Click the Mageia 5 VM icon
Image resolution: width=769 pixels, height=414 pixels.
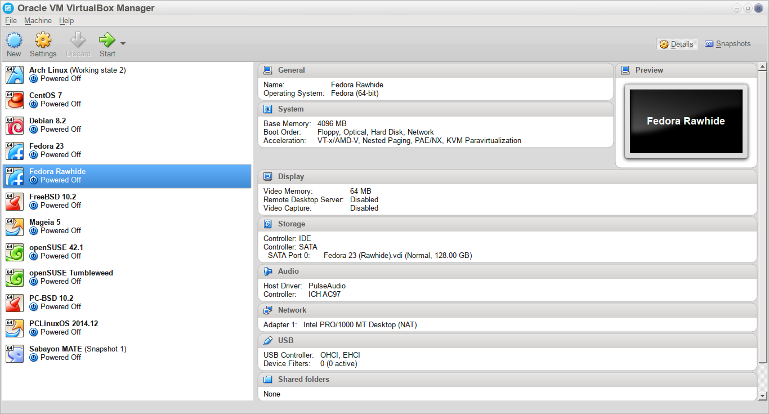(15, 226)
